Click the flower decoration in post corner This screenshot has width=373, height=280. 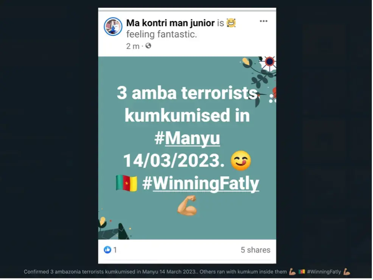(270, 62)
